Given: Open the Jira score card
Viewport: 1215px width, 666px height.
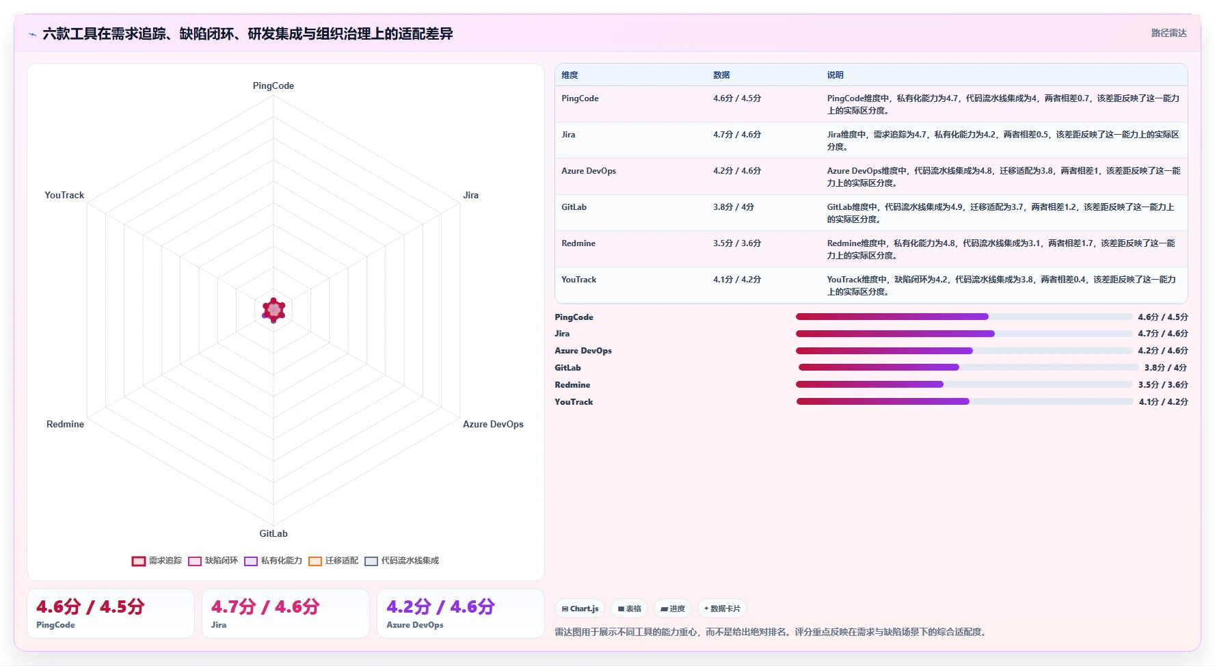Looking at the screenshot, I should point(286,613).
